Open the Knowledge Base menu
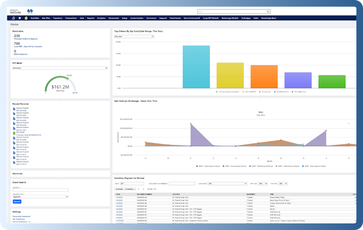 pos(269,18)
